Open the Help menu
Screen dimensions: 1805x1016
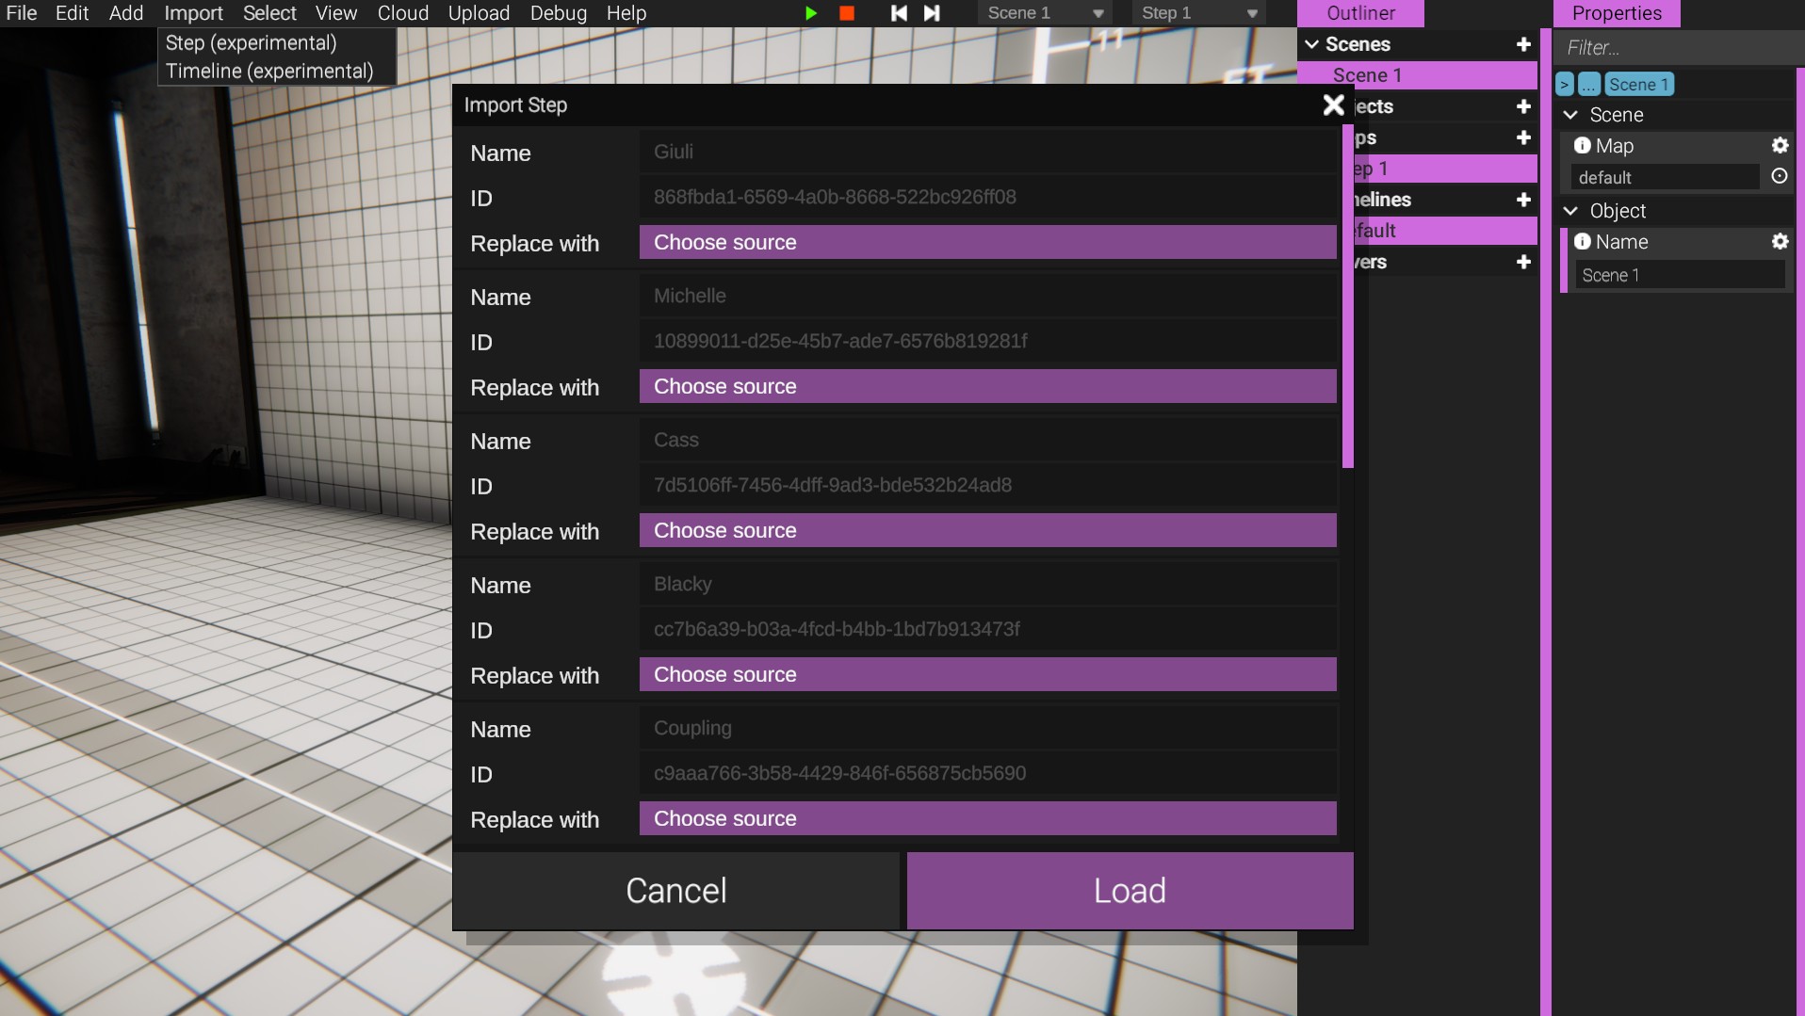pyautogui.click(x=626, y=13)
